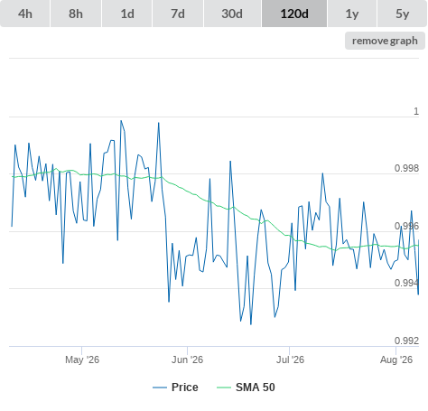Click the Aug '26 axis label
Viewport: 428px width, 411px height.
(x=396, y=360)
